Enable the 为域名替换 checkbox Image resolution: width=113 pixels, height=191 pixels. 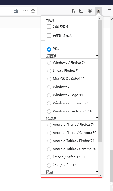point(49,26)
